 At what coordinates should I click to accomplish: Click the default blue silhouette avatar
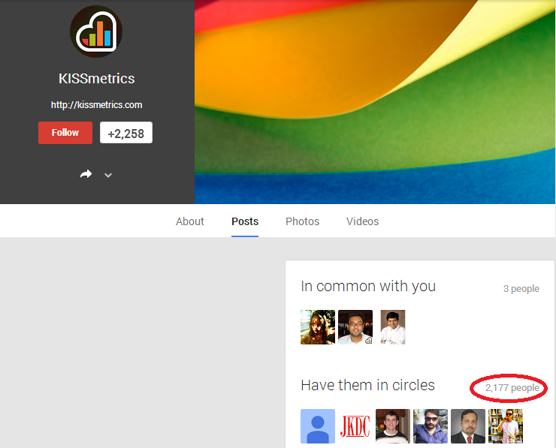coord(318,426)
